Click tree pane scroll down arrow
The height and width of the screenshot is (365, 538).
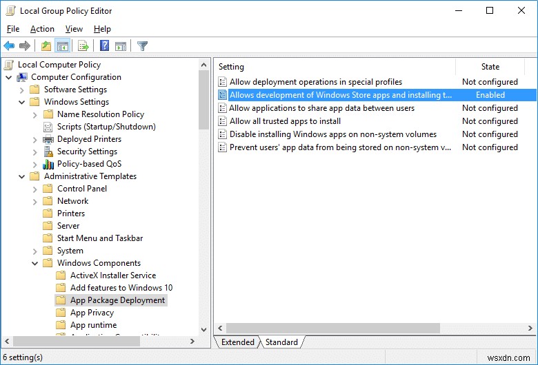click(x=203, y=330)
